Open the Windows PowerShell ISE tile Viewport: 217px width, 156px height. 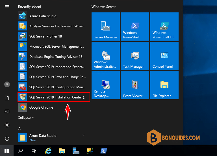tap(164, 27)
